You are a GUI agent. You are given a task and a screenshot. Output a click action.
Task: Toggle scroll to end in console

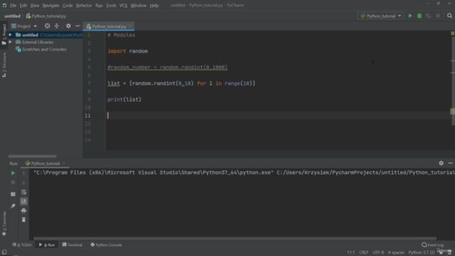(23, 201)
